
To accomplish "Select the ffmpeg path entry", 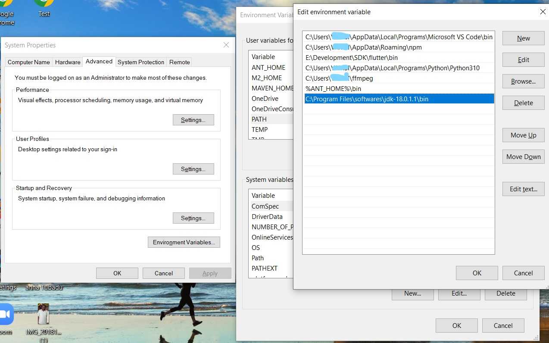I will point(399,78).
